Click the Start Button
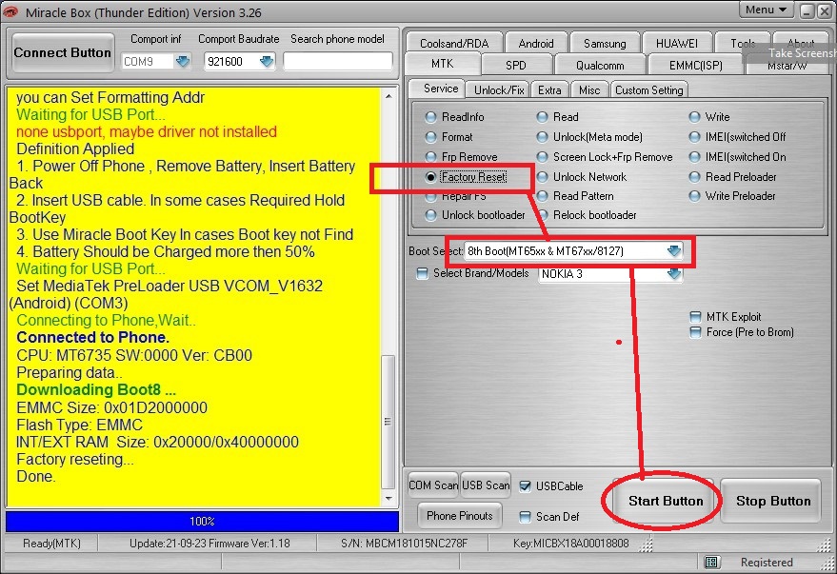Screen dimensions: 837x574 click(x=666, y=501)
